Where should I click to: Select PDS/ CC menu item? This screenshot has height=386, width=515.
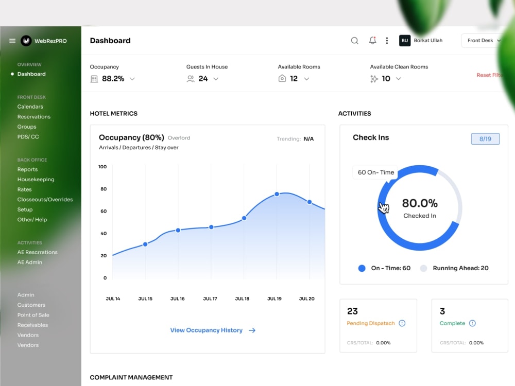point(28,136)
